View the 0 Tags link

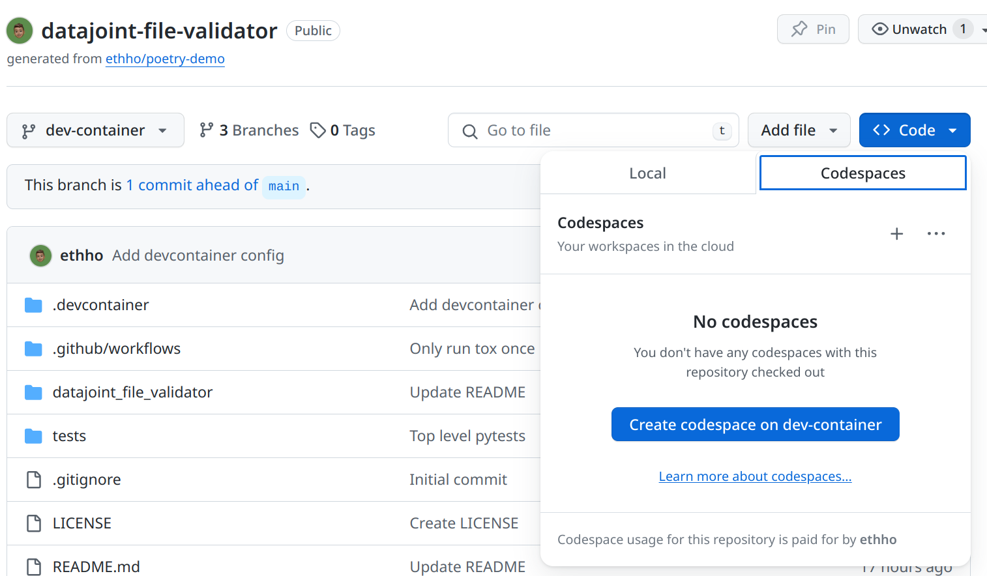coord(343,130)
